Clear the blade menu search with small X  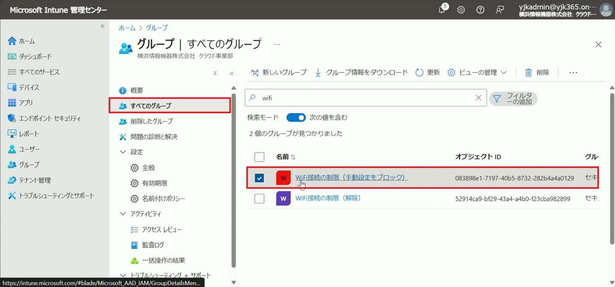tap(215, 73)
